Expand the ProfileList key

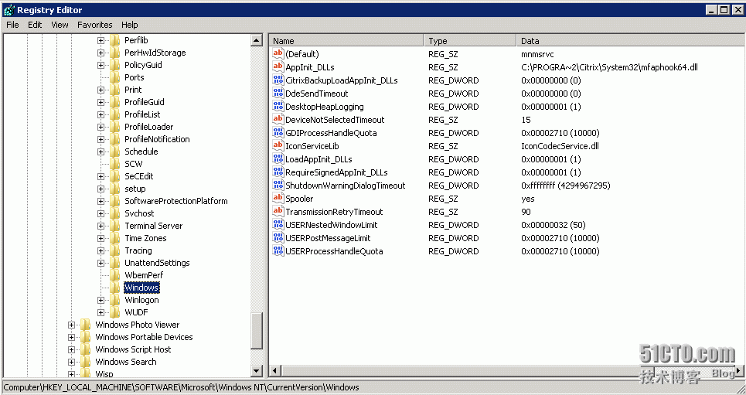pyautogui.click(x=100, y=114)
